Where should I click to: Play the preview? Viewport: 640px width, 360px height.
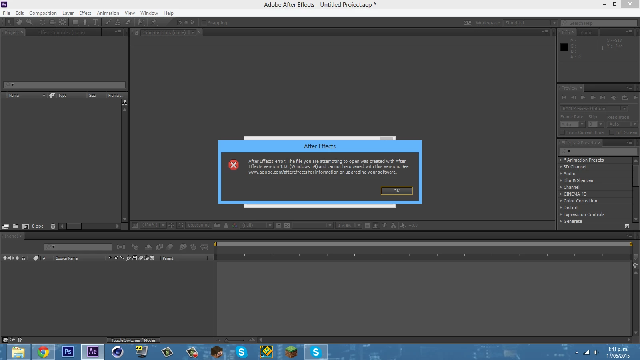click(583, 97)
